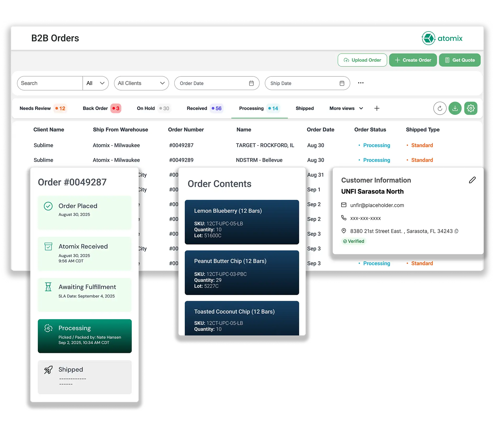Click UNFI Sarasota North customer name
The height and width of the screenshot is (434, 493).
tap(372, 191)
